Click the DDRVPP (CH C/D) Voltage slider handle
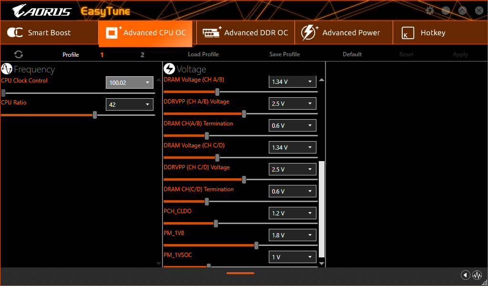This screenshot has width=488, height=286. point(244,180)
